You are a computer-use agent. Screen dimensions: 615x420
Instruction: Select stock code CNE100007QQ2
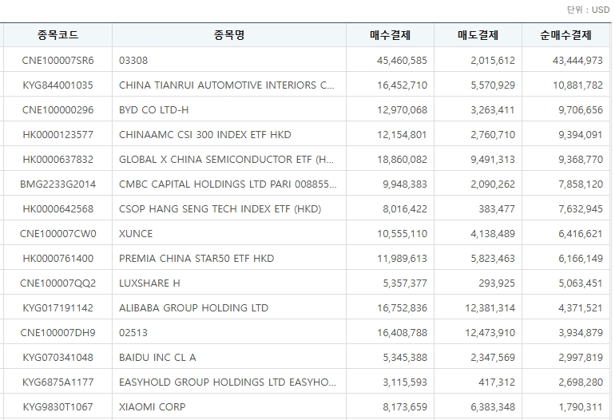click(58, 283)
